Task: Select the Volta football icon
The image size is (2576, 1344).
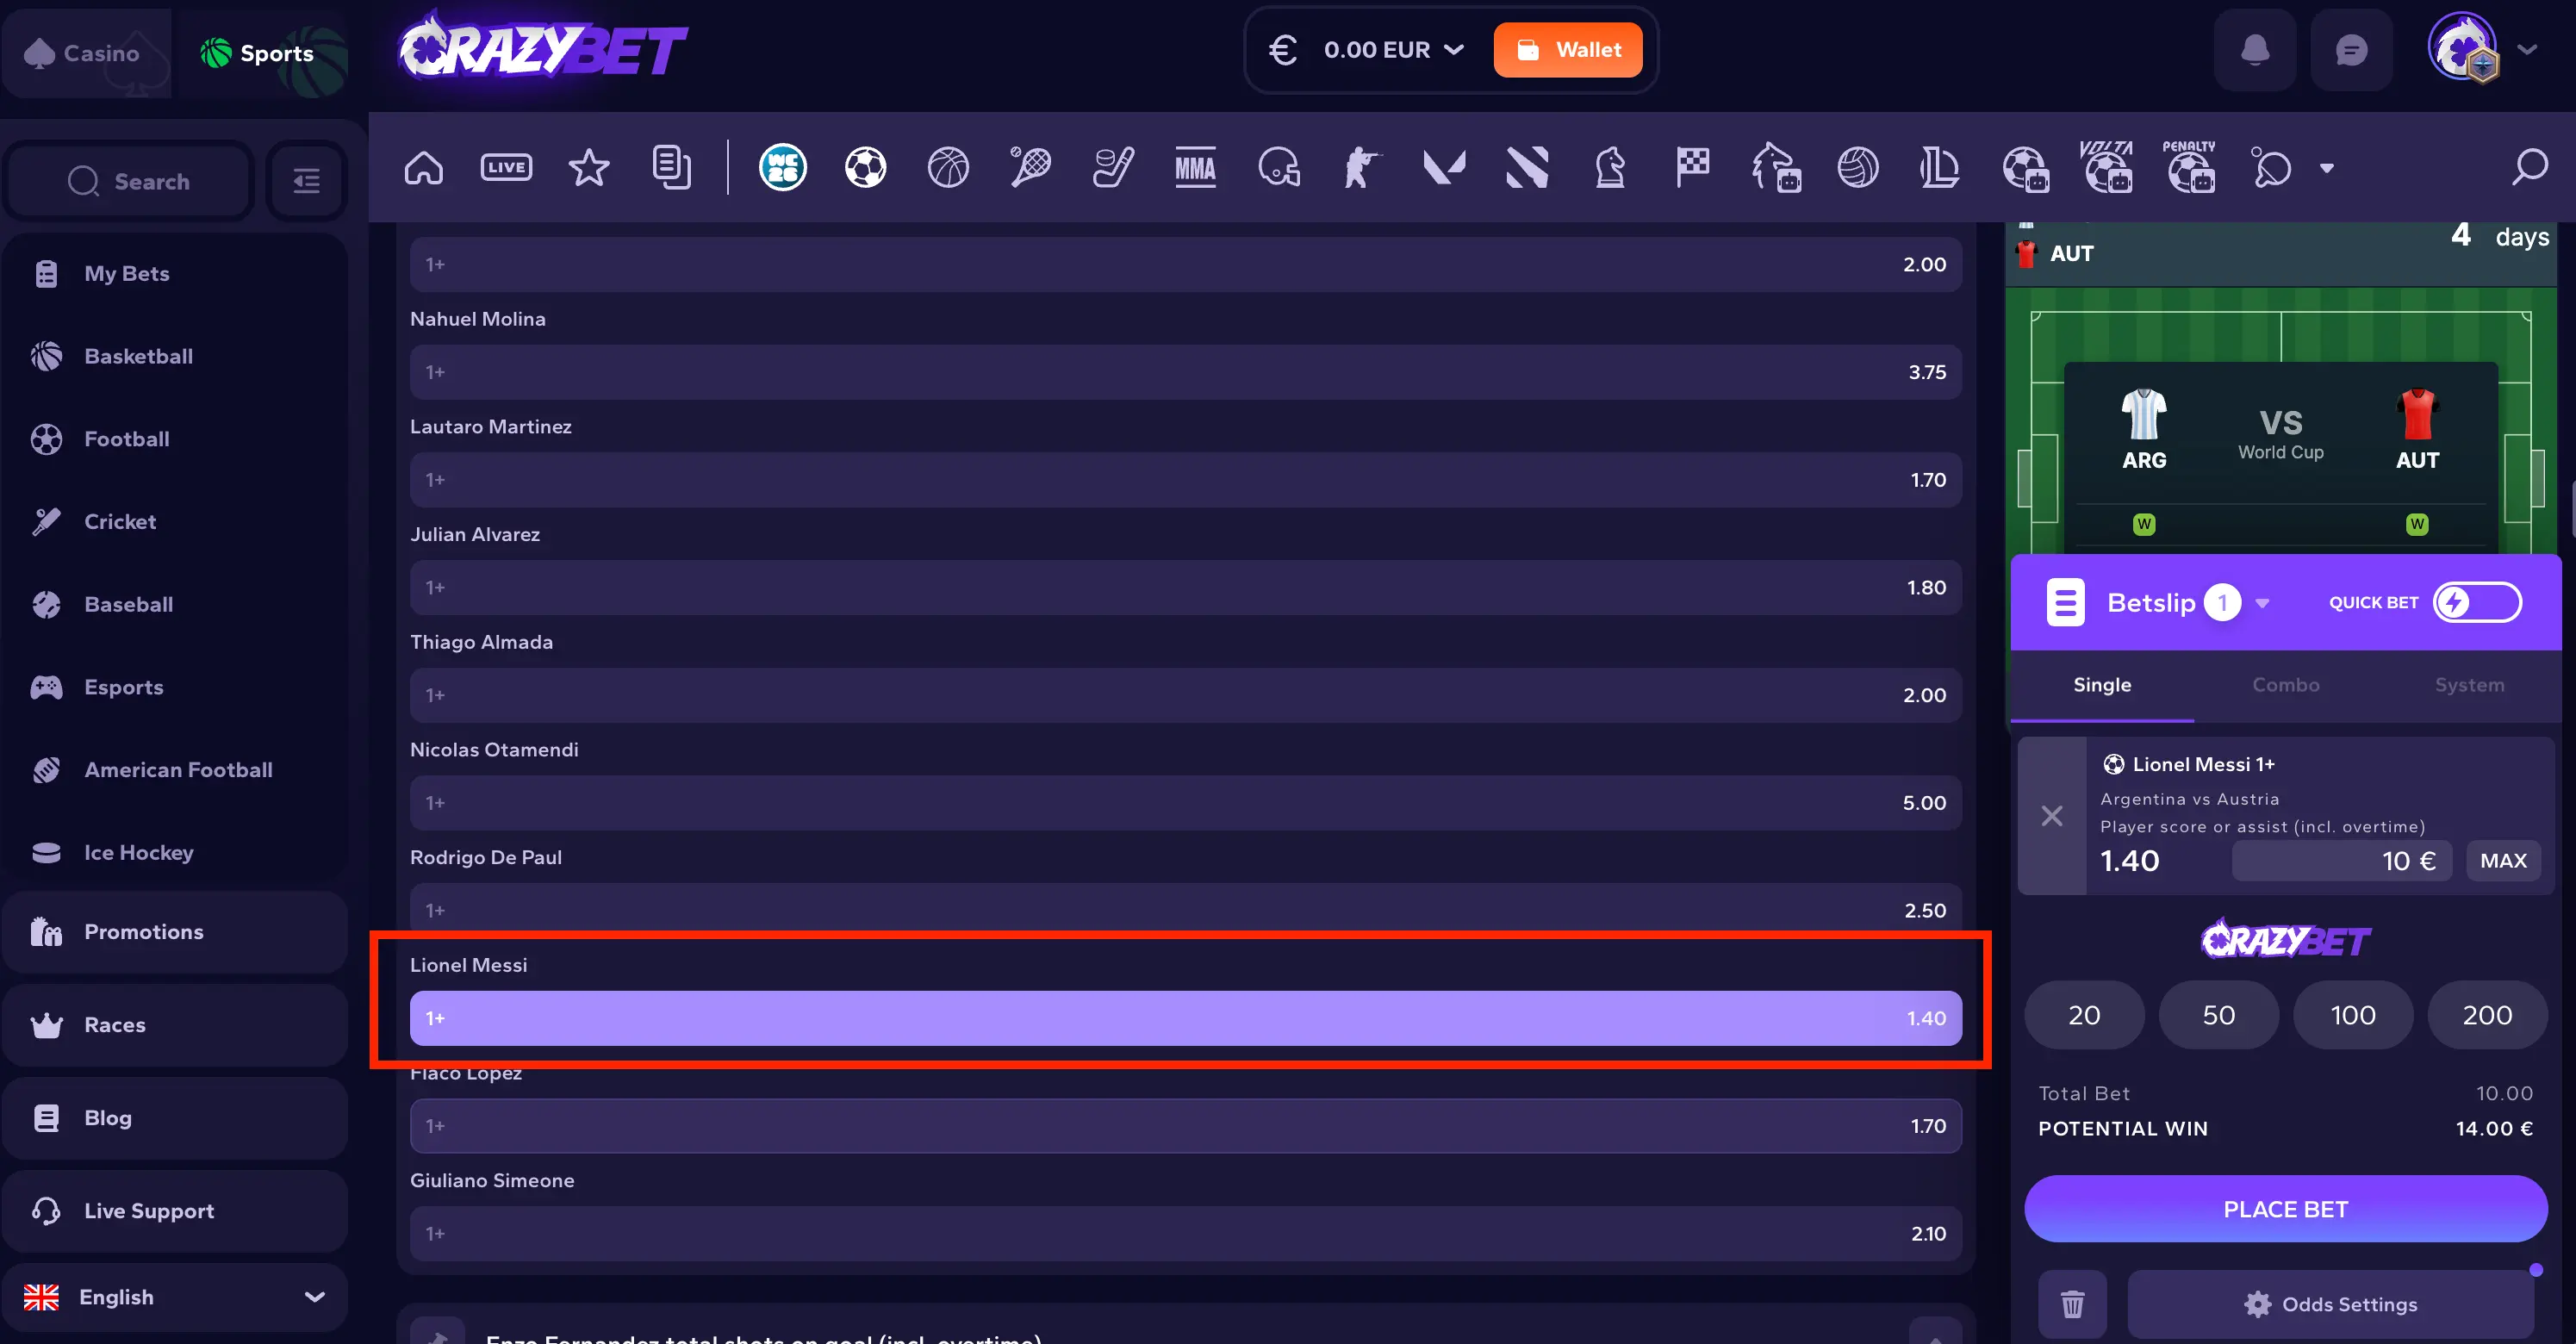Action: 2107,167
